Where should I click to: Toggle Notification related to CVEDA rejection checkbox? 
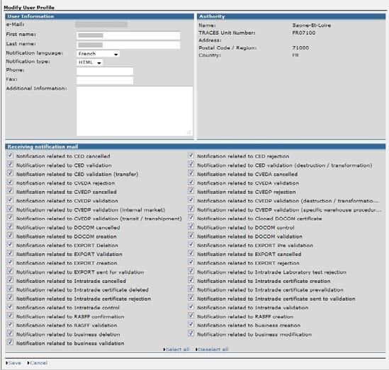(x=10, y=182)
